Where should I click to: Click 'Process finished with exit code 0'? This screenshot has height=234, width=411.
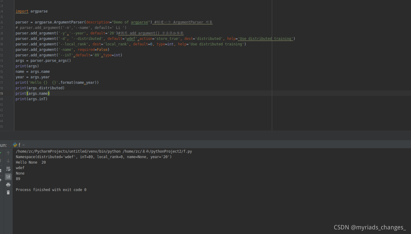51,190
